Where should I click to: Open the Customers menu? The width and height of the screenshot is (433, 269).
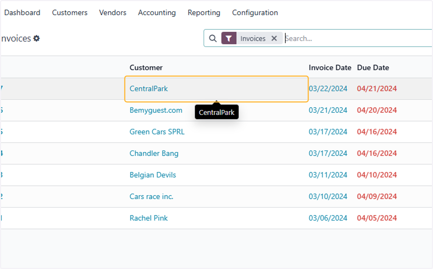70,13
